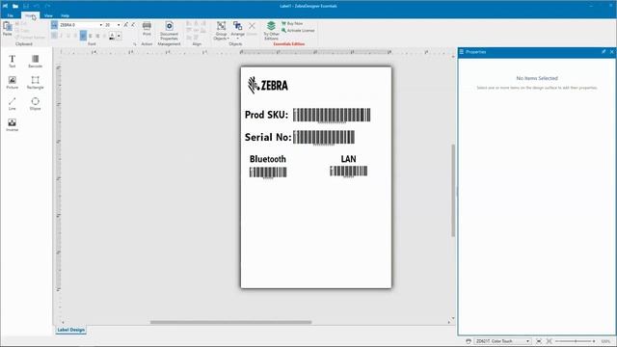Viewport: 617px width, 347px height.
Task: Switch to the View ribbon tab
Action: coord(48,15)
